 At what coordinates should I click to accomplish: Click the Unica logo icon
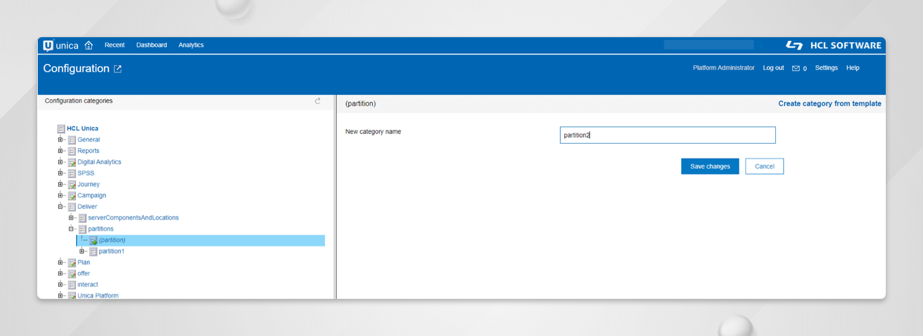(x=48, y=45)
